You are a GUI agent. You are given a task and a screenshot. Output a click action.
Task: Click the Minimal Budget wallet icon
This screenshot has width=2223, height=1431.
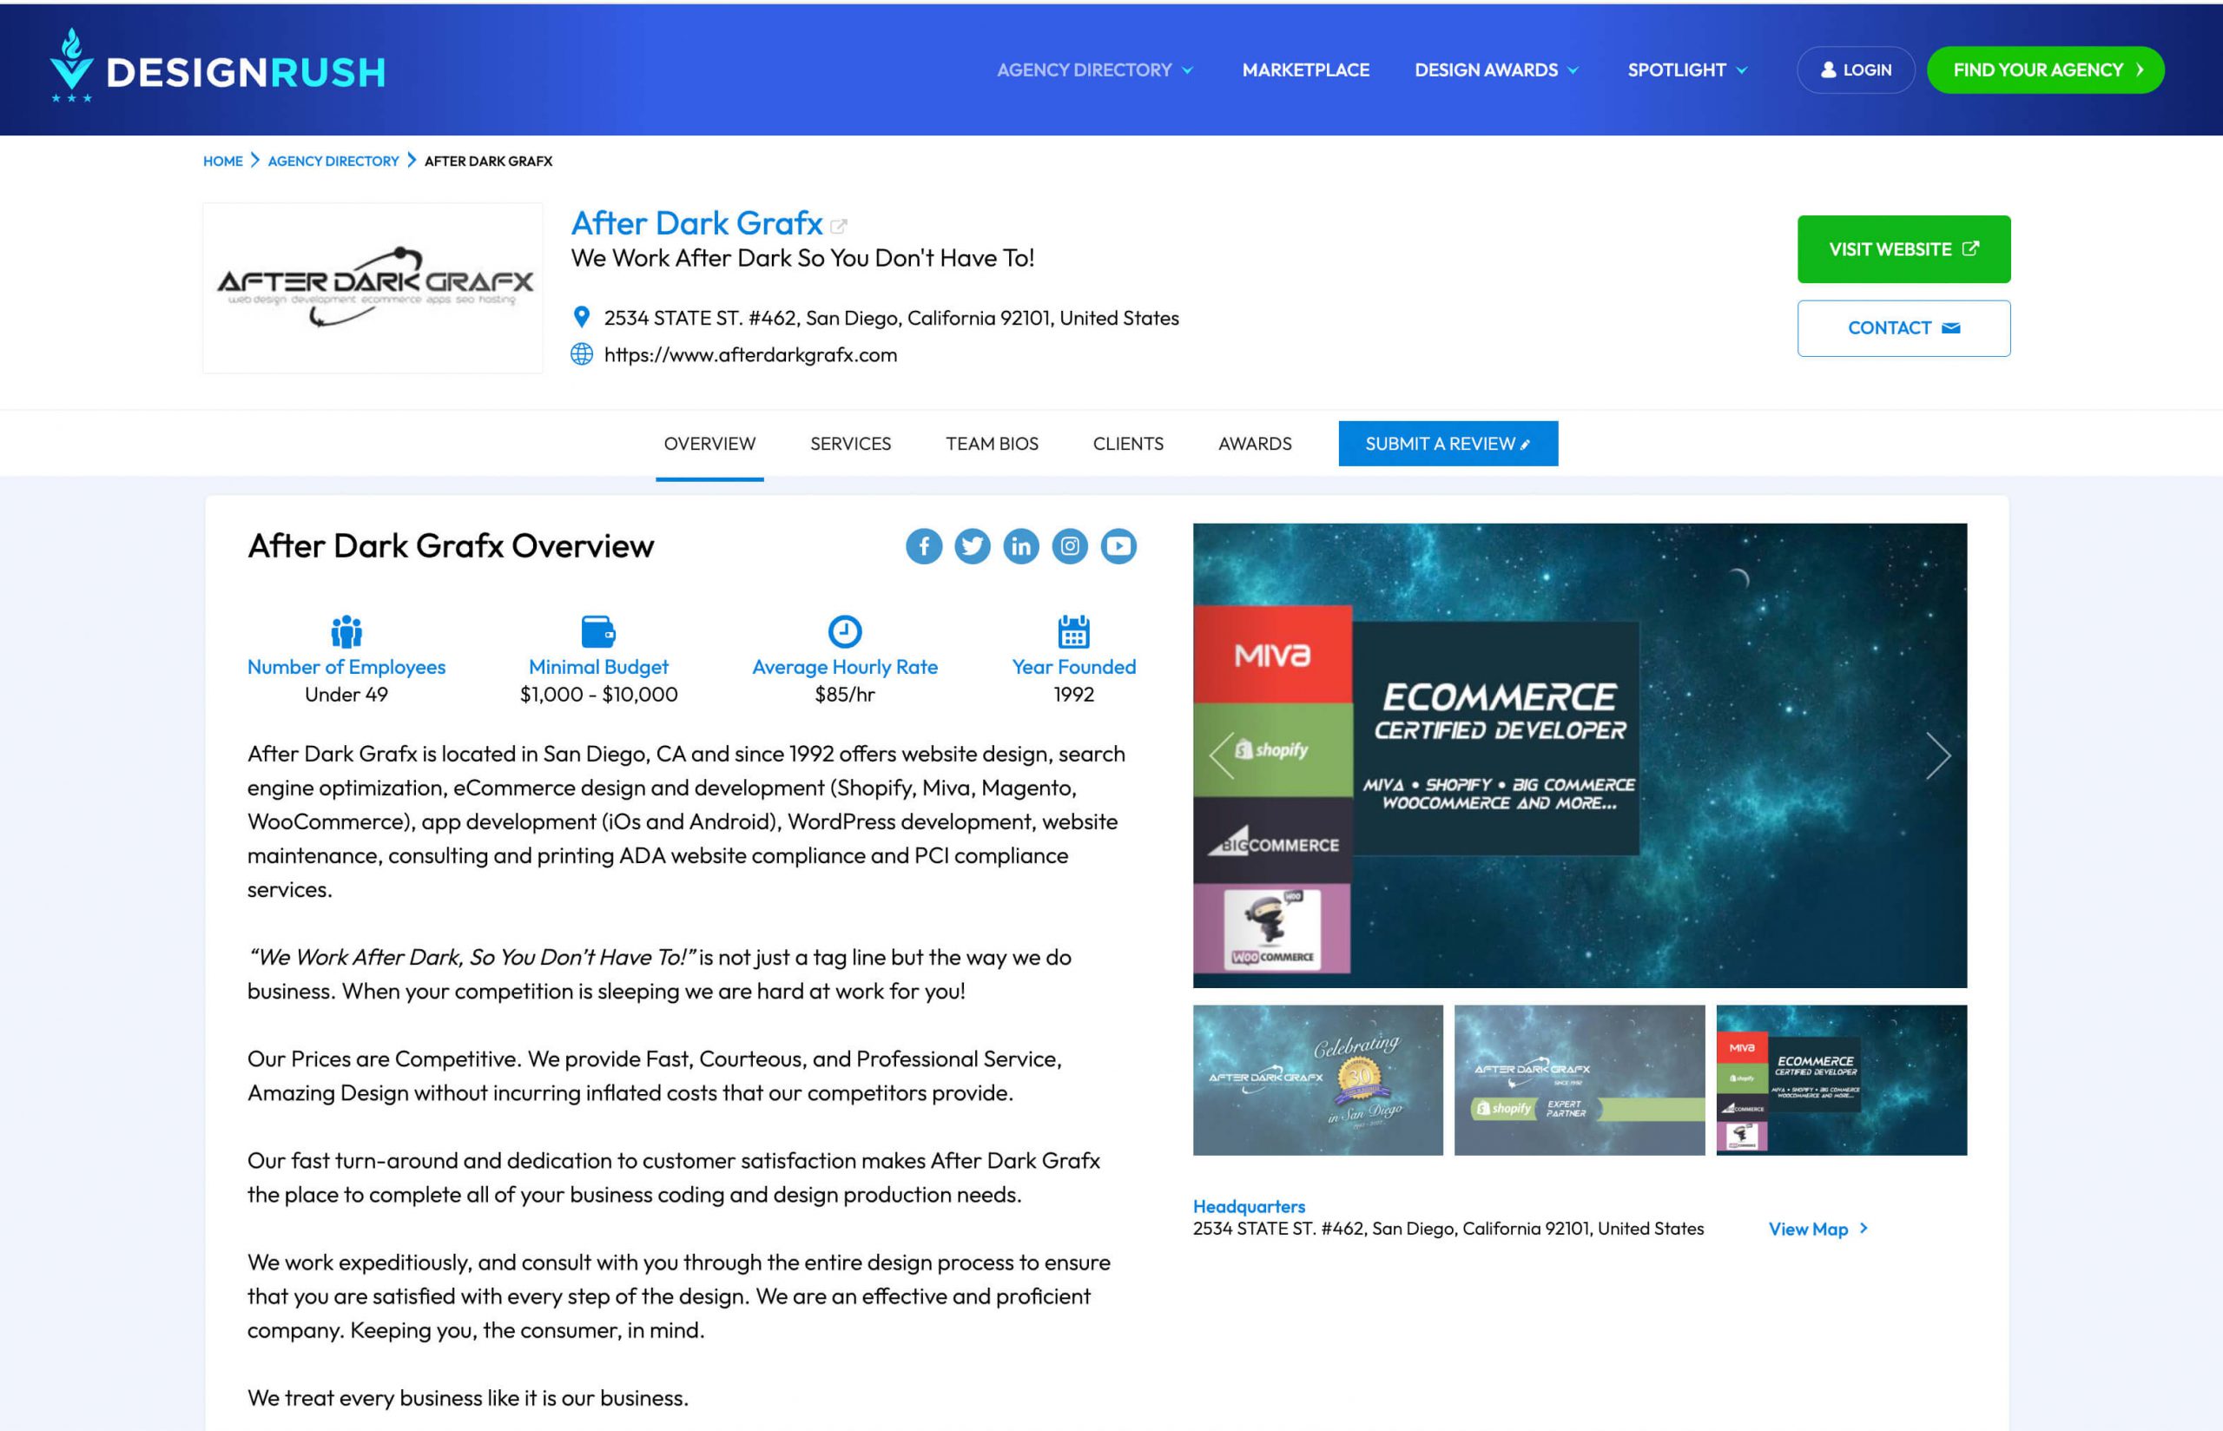tap(598, 631)
